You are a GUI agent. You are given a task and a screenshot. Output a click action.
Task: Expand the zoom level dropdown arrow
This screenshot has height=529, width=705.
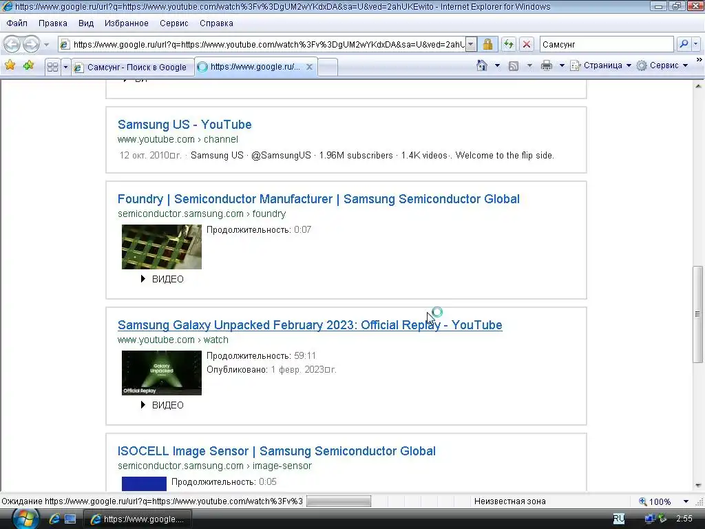tap(686, 501)
